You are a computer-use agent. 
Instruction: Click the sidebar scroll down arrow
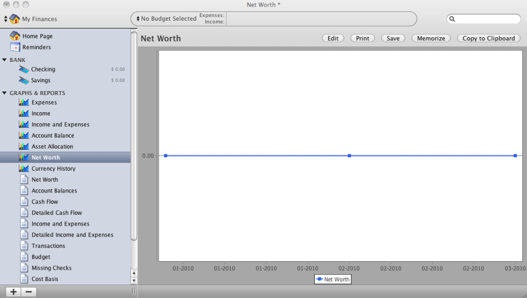click(134, 280)
